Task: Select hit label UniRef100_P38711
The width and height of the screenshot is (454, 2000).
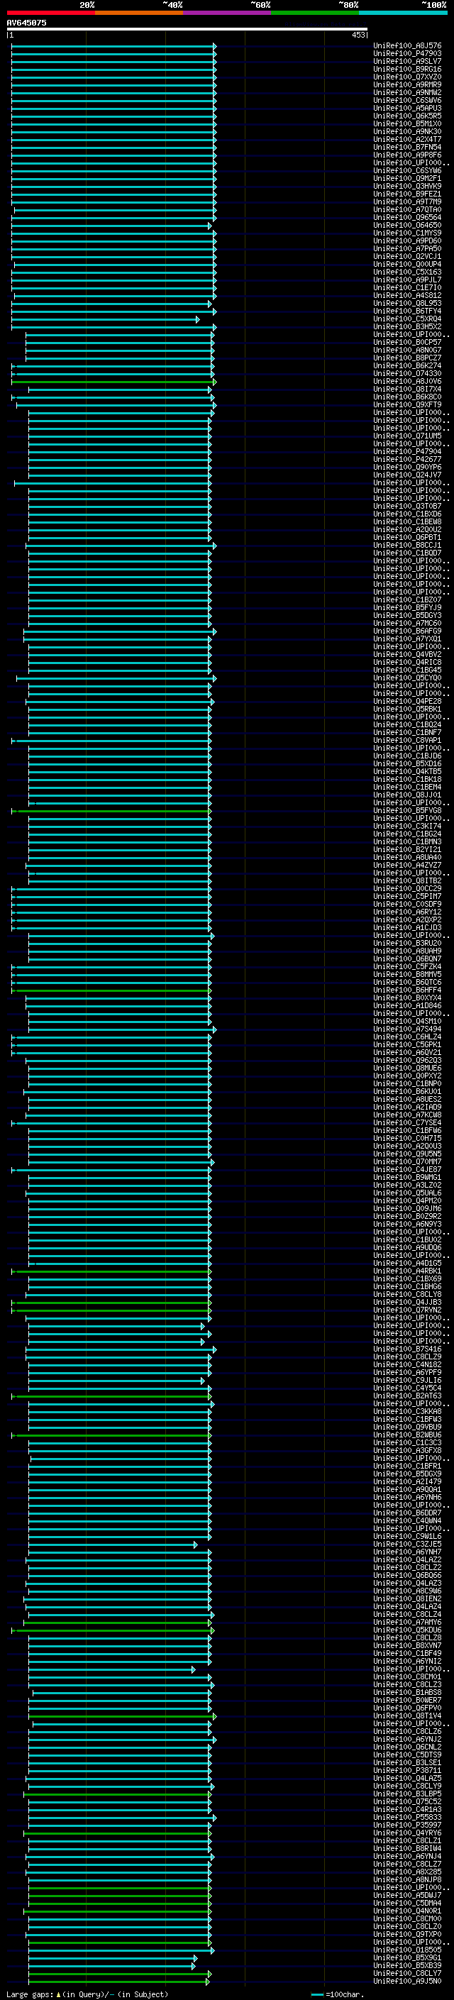Action: tap(407, 1771)
